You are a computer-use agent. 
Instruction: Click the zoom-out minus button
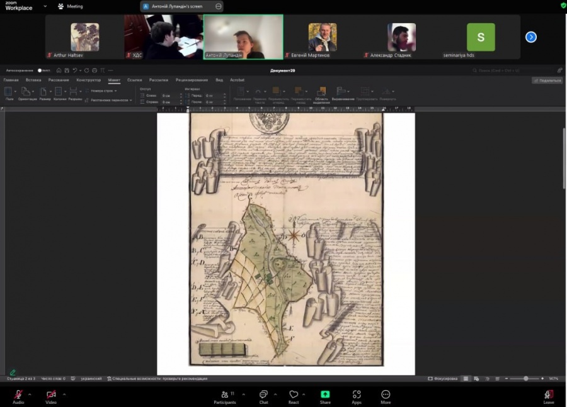(x=507, y=379)
